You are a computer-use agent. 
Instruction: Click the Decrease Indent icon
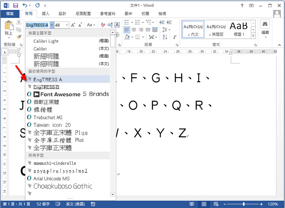pos(162,22)
